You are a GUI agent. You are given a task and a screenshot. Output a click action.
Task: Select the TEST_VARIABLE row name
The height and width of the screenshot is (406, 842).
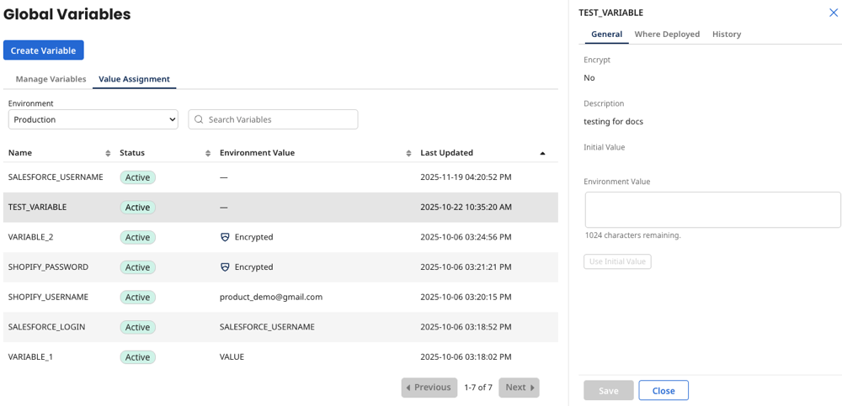tap(38, 207)
